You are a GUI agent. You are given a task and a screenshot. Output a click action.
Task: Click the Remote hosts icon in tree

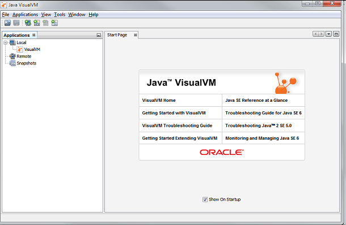pos(12,56)
